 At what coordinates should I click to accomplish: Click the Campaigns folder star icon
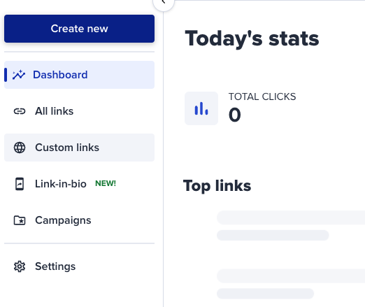coord(20,220)
